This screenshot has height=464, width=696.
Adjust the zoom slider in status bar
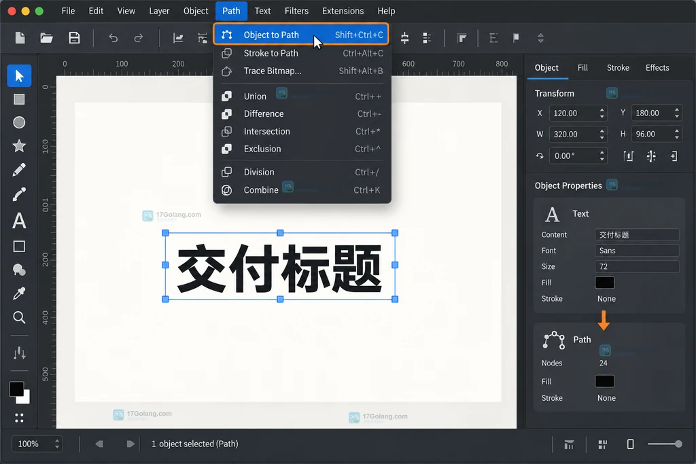point(665,444)
